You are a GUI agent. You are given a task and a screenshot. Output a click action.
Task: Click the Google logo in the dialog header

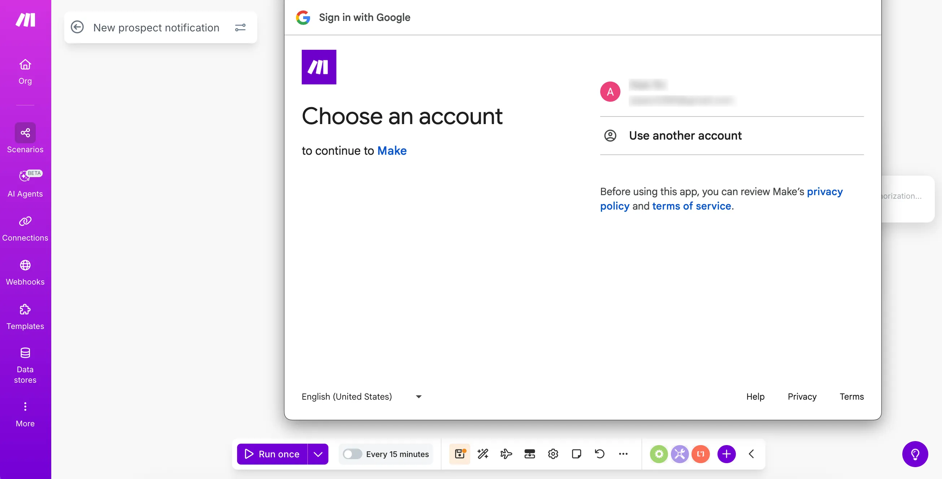pyautogui.click(x=303, y=17)
